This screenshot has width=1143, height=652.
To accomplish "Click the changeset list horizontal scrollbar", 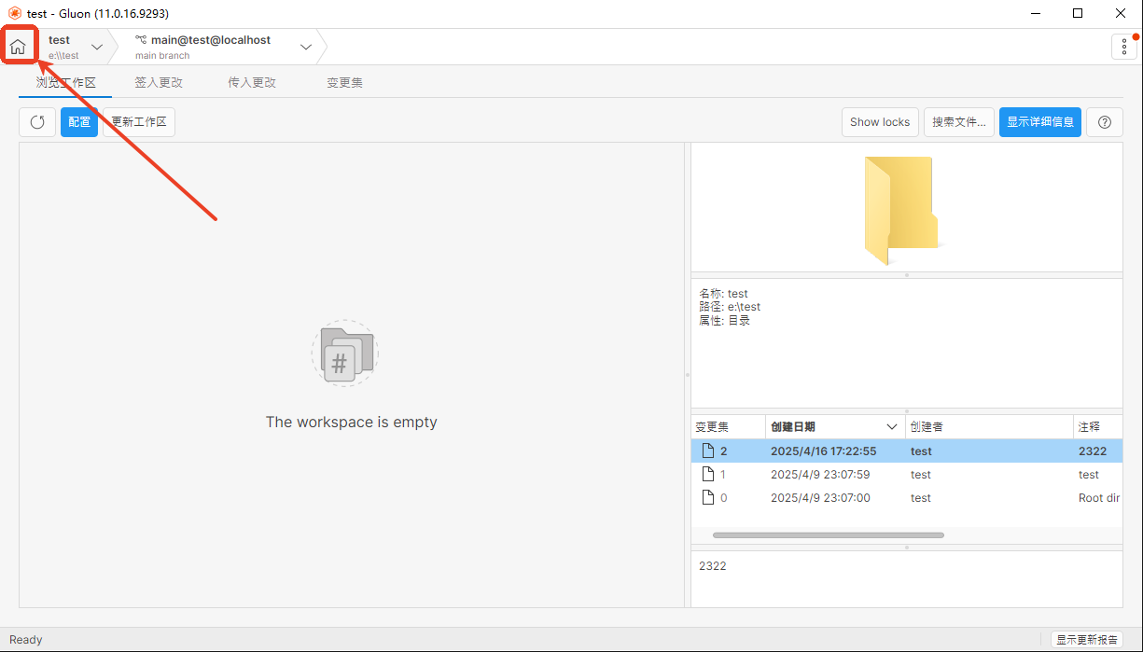I will pos(828,535).
